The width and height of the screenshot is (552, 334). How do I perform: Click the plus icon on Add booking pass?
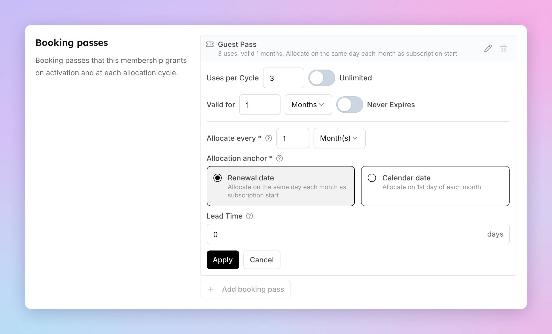pyautogui.click(x=211, y=289)
